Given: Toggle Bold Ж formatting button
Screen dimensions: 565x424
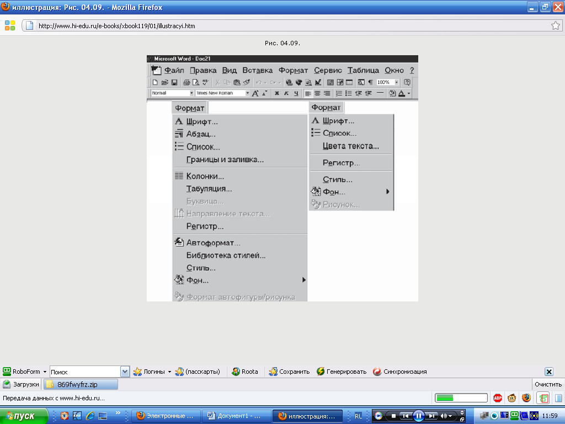Looking at the screenshot, I should coord(277,93).
